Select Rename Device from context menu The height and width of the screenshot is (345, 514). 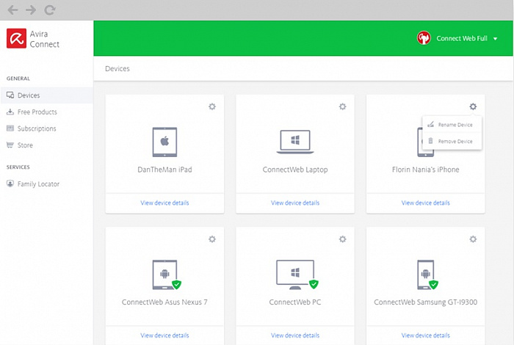click(x=455, y=125)
